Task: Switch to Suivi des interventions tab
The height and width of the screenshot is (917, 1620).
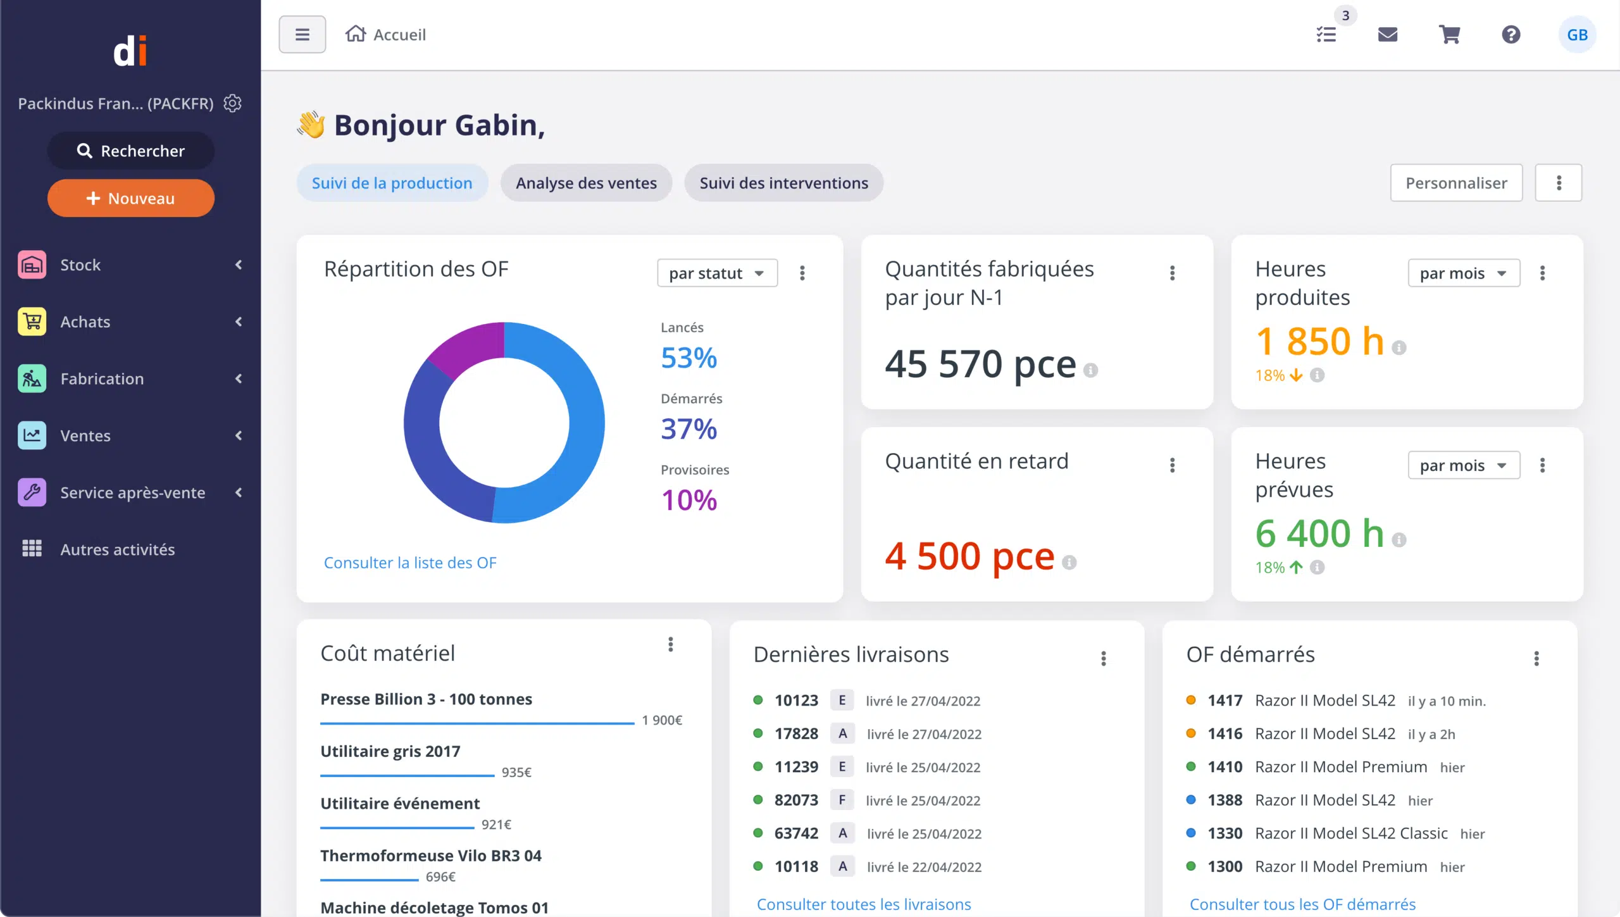Action: [x=783, y=183]
